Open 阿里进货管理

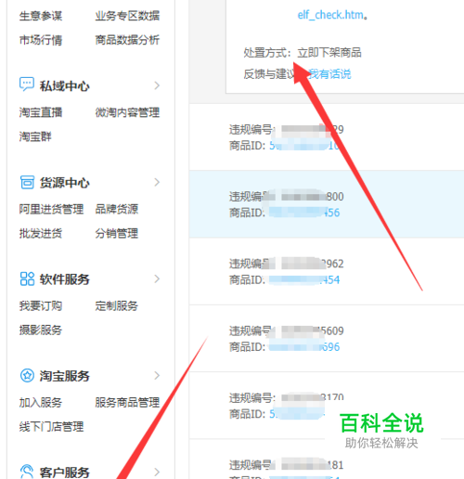pyautogui.click(x=51, y=209)
